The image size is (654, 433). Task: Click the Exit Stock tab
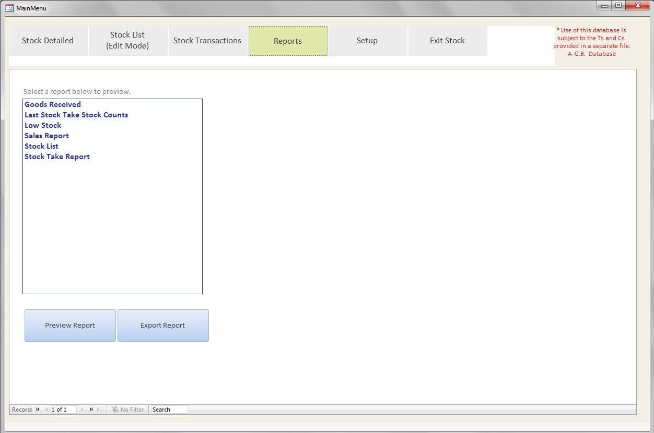(447, 40)
